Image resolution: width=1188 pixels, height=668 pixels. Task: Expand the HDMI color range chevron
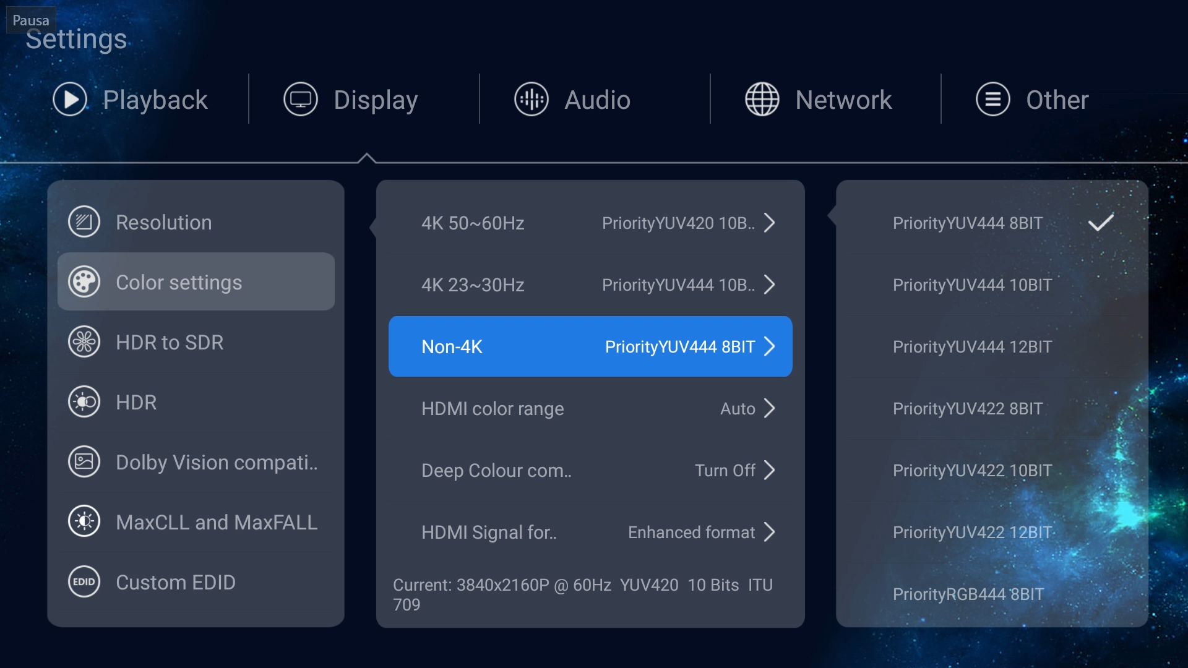pos(769,408)
